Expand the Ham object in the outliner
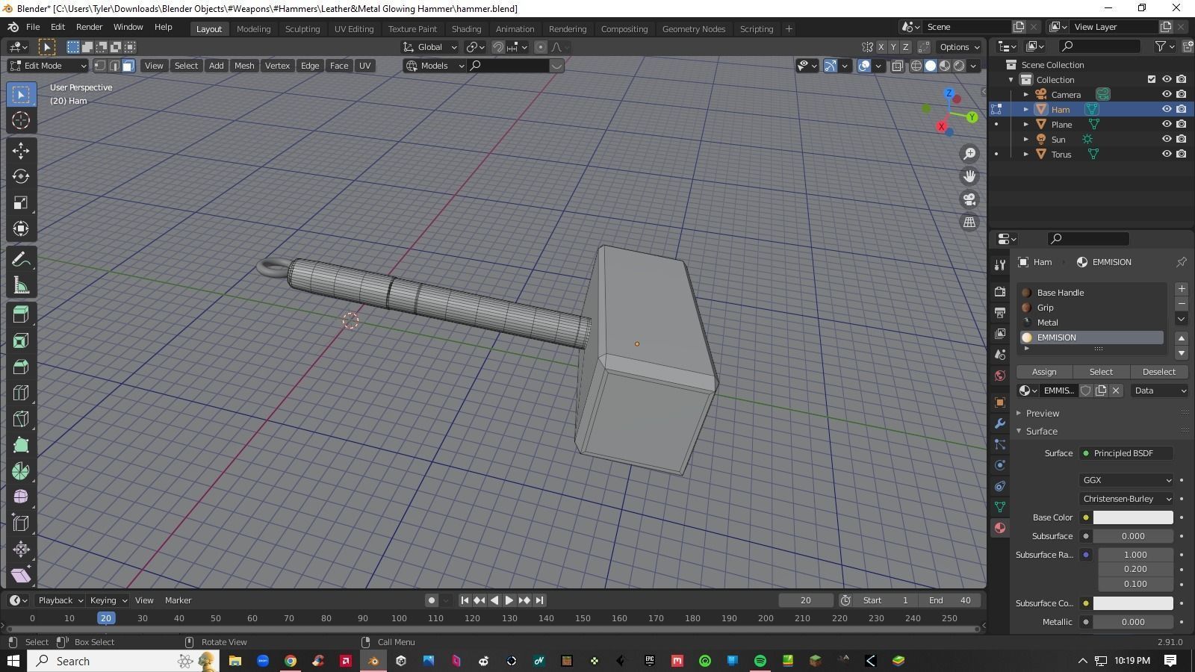Image resolution: width=1195 pixels, height=672 pixels. click(x=1026, y=109)
